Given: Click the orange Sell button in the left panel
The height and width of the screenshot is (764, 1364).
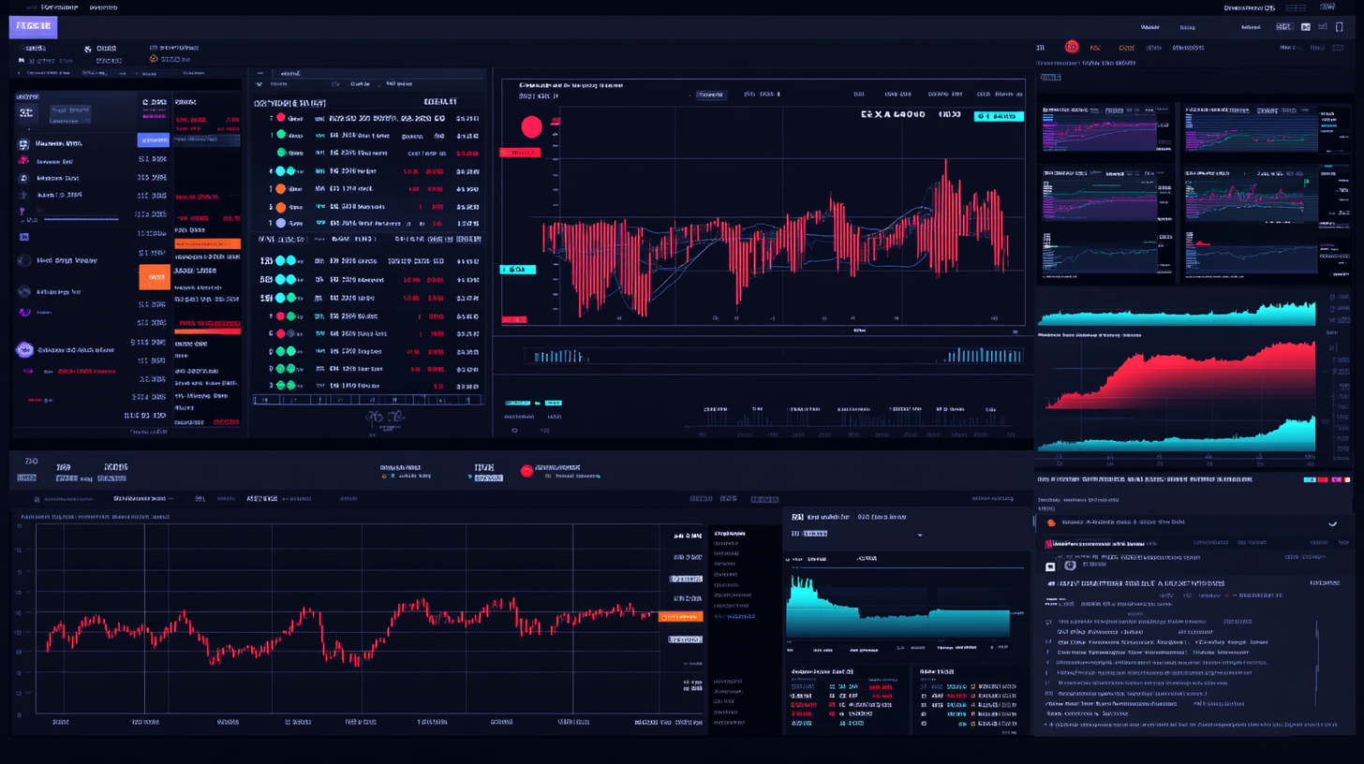Looking at the screenshot, I should click(x=156, y=277).
